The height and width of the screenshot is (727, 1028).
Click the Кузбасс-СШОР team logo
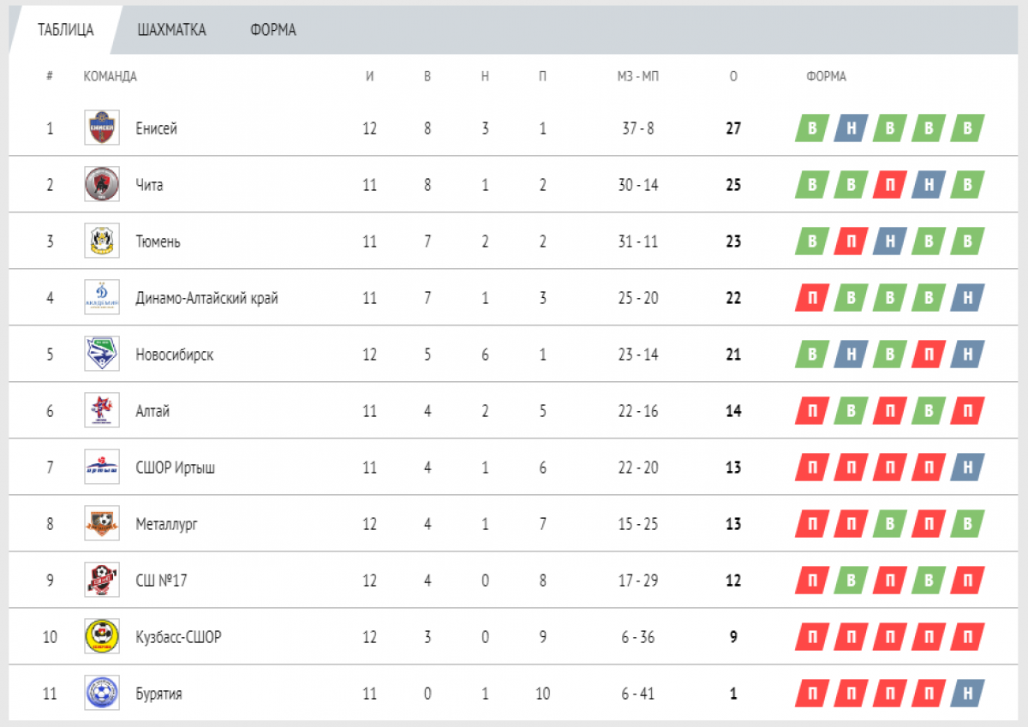click(101, 637)
